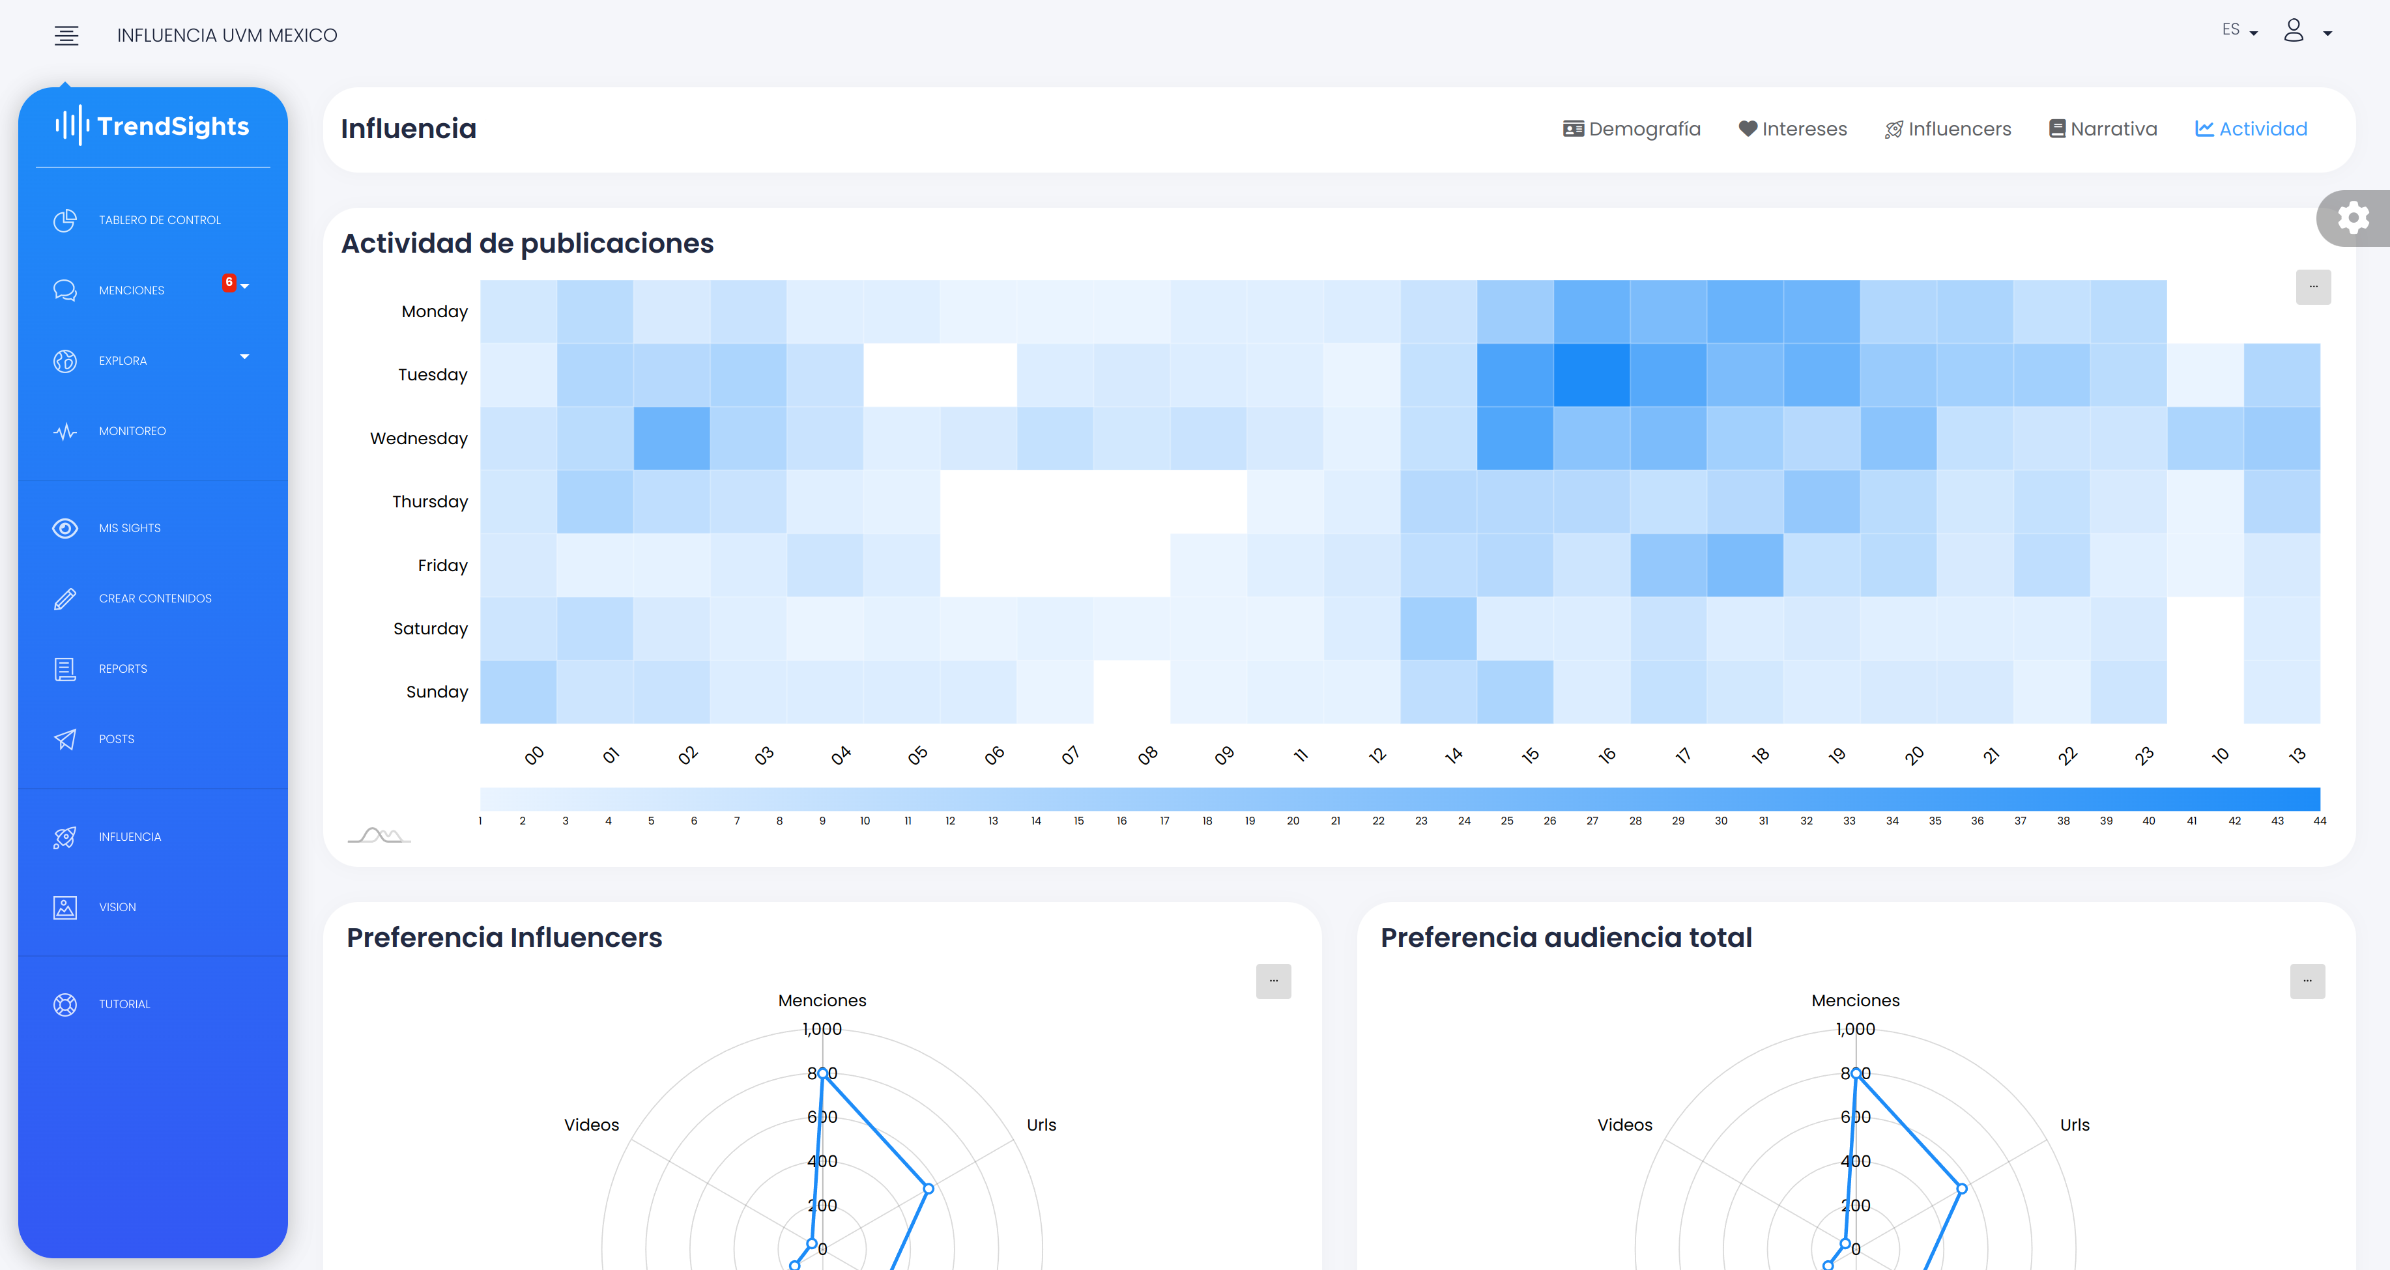Open the Narrativa tab
The width and height of the screenshot is (2390, 1270).
pos(2103,129)
